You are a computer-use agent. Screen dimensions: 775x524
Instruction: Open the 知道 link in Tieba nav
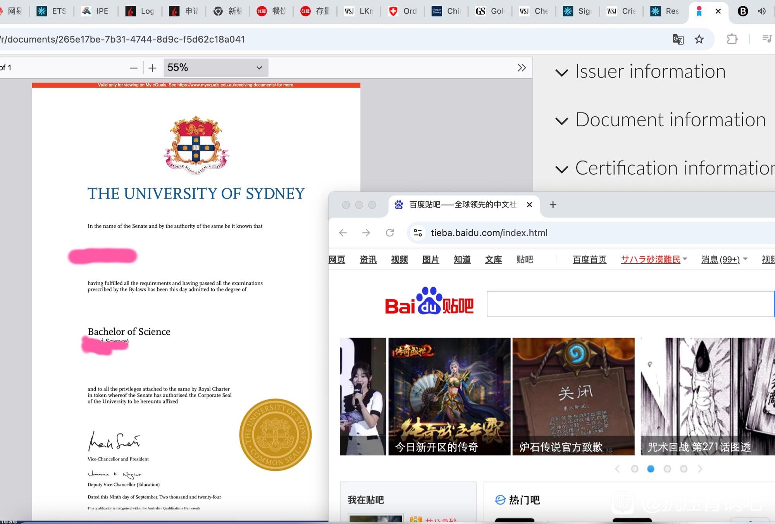coord(462,259)
